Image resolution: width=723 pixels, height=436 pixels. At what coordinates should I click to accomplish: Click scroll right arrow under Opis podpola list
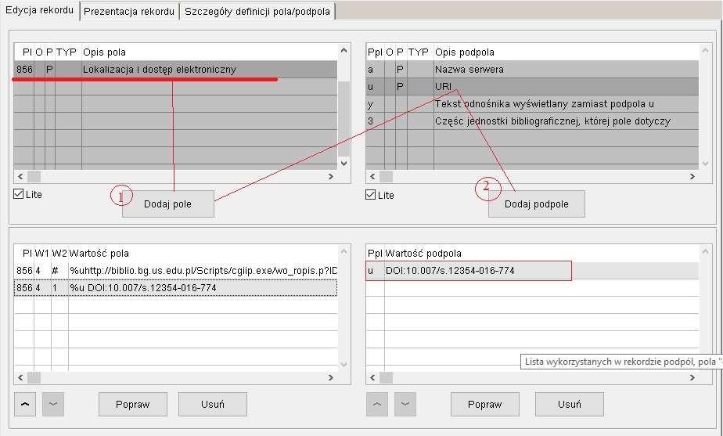click(692, 176)
